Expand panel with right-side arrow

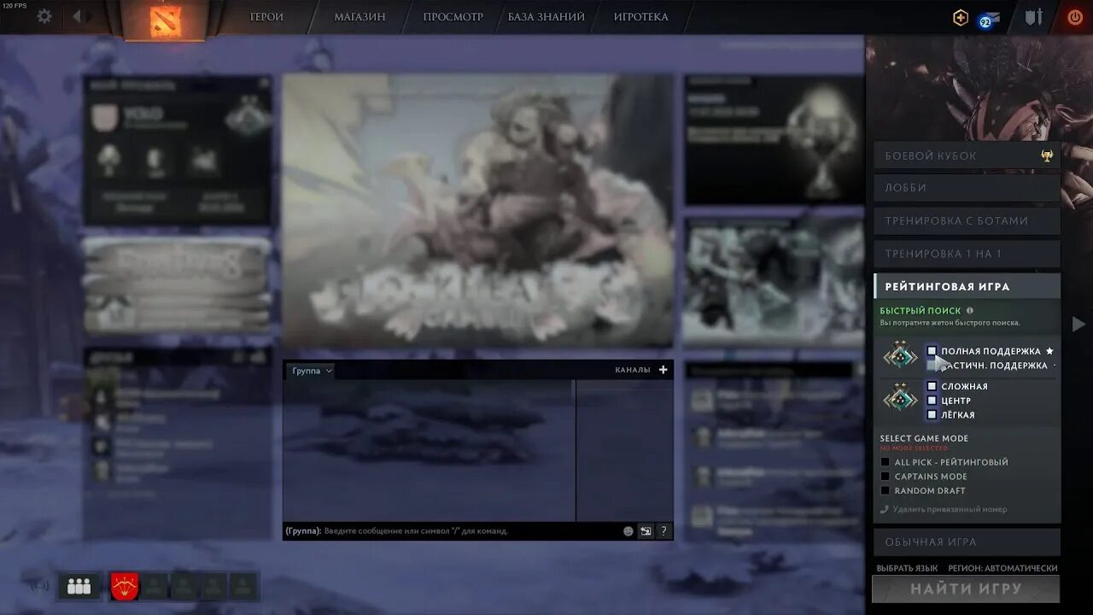1078,324
